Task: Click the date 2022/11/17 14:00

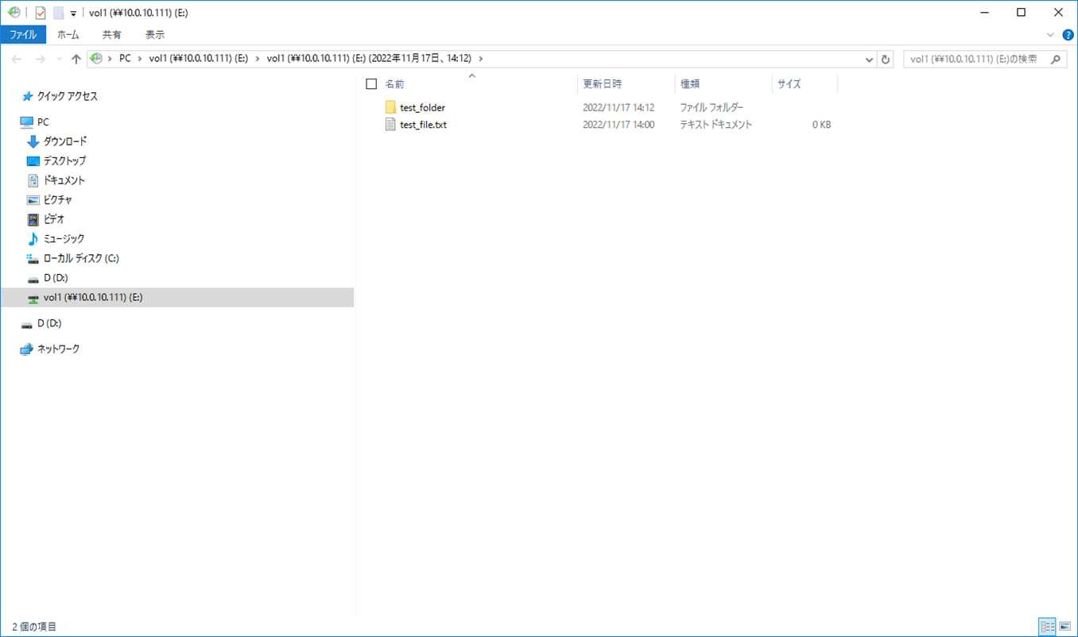Action: (618, 125)
